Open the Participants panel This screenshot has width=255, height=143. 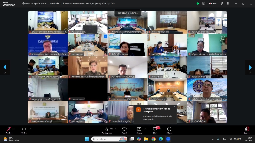(107, 130)
